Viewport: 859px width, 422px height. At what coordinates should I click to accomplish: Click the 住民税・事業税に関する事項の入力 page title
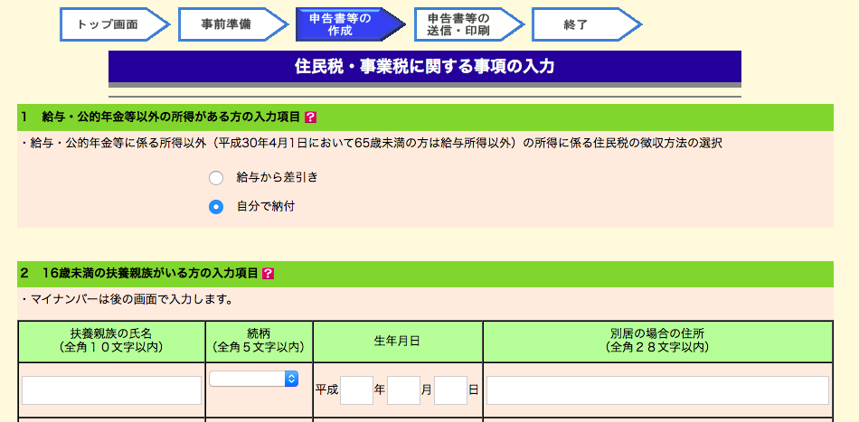(x=425, y=67)
